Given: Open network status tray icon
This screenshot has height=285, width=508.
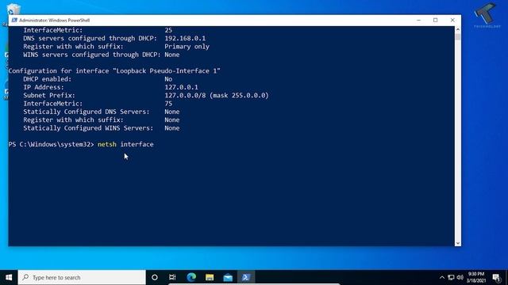Looking at the screenshot, I should (451, 277).
